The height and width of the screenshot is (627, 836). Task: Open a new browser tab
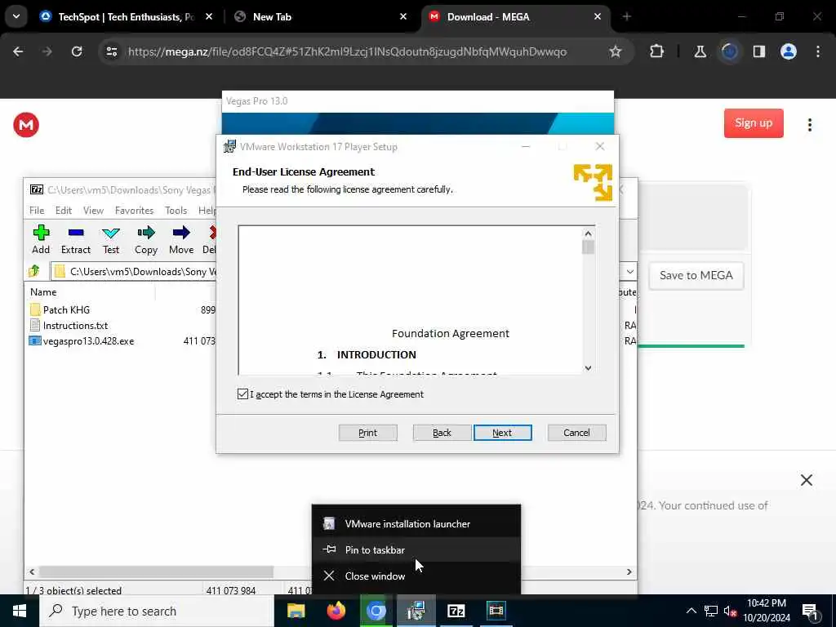[626, 17]
